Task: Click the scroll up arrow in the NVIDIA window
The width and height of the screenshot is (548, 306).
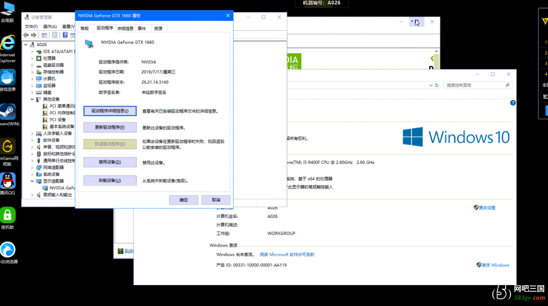Action: [x=436, y=51]
